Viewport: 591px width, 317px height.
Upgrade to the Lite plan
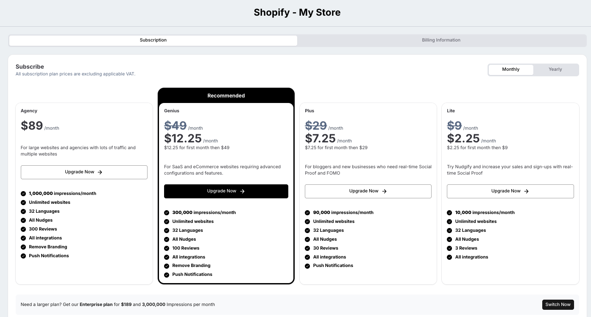[x=510, y=191]
